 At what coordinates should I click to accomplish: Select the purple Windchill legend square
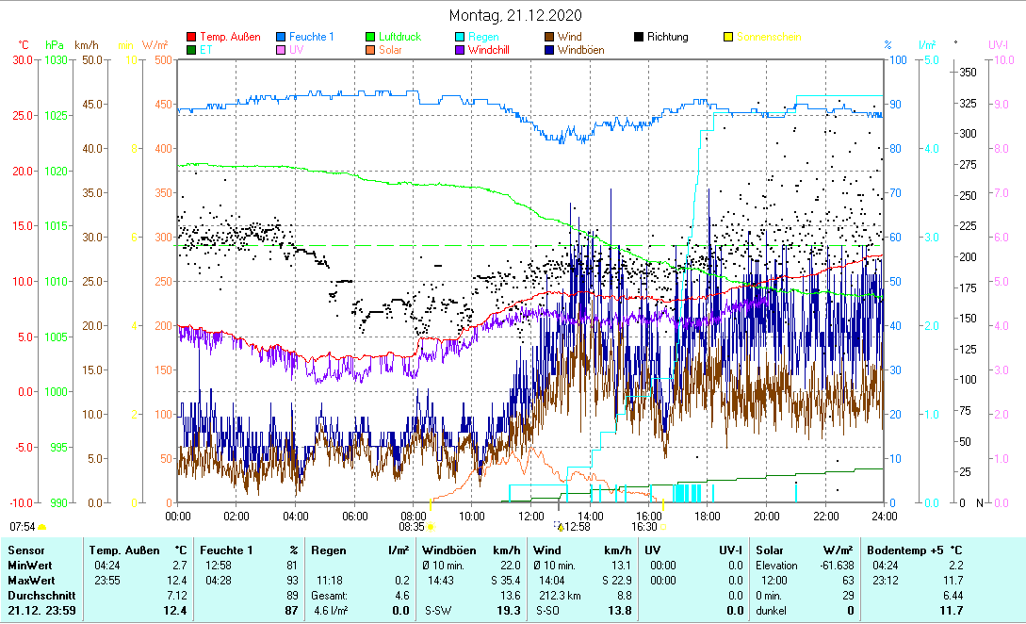coord(461,50)
